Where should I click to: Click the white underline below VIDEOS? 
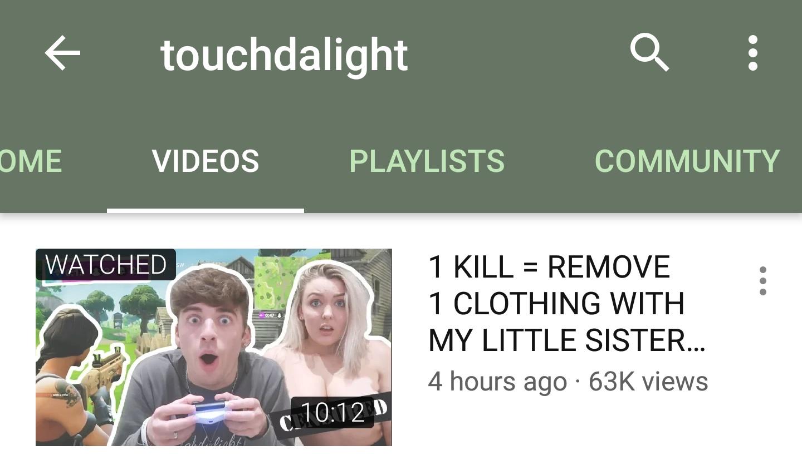[x=206, y=210]
